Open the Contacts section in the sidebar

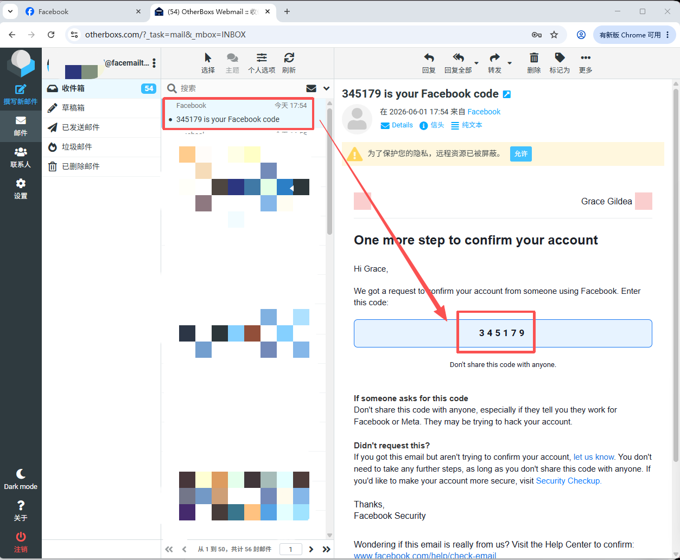click(x=21, y=157)
